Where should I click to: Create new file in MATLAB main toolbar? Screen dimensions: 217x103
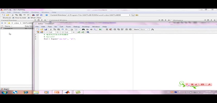coord(4,15)
